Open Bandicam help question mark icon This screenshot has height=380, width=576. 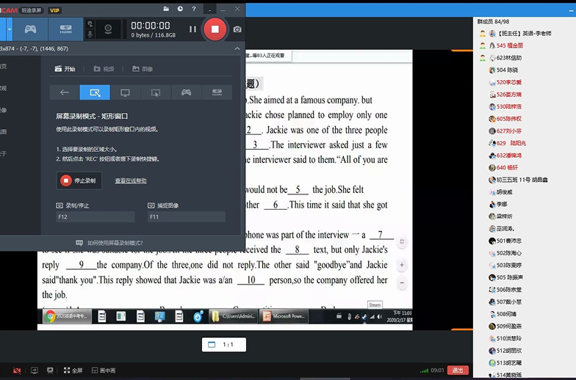pos(194,9)
